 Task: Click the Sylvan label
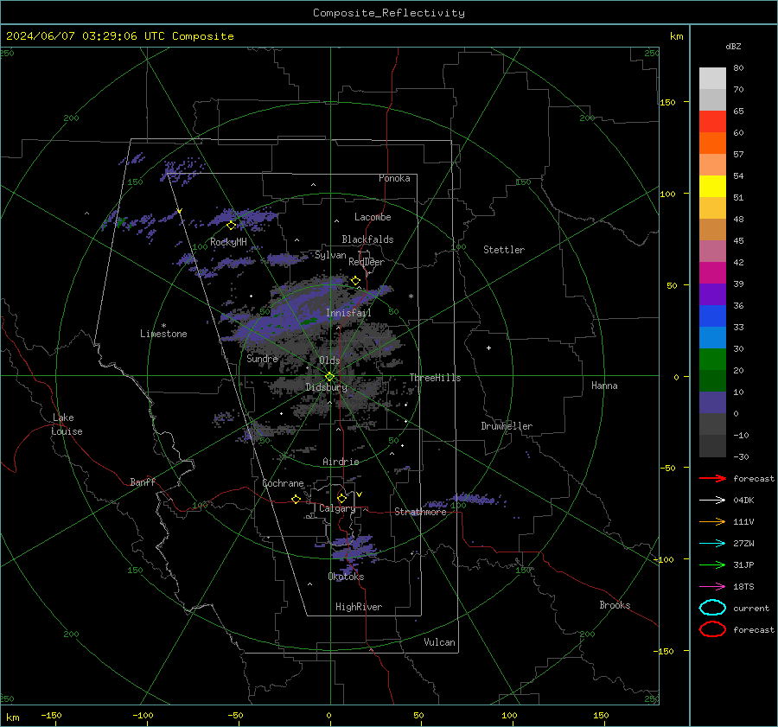pyautogui.click(x=330, y=255)
